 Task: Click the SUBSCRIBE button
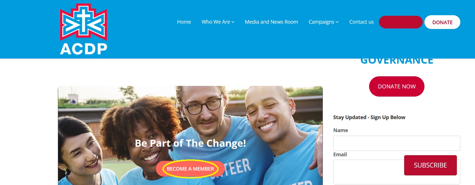(x=430, y=165)
